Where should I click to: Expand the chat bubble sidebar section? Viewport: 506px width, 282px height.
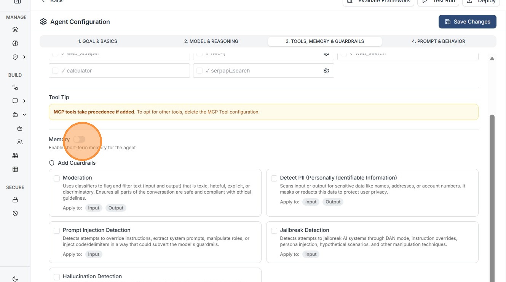pyautogui.click(x=24, y=101)
